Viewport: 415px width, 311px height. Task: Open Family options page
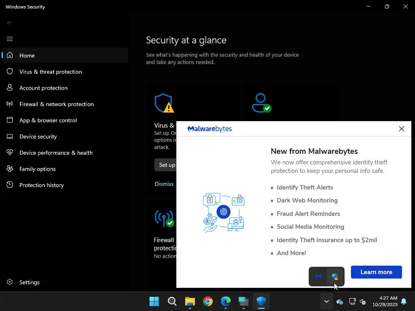pyautogui.click(x=65, y=169)
